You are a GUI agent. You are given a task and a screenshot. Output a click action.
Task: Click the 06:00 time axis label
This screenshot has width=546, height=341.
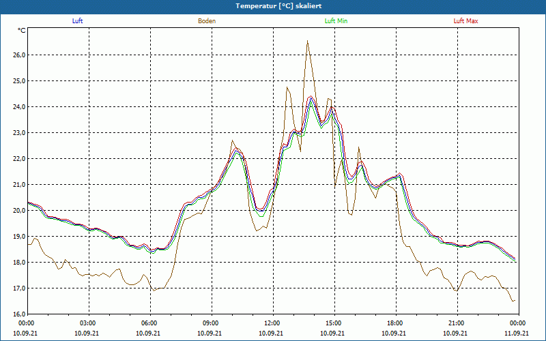click(x=150, y=323)
